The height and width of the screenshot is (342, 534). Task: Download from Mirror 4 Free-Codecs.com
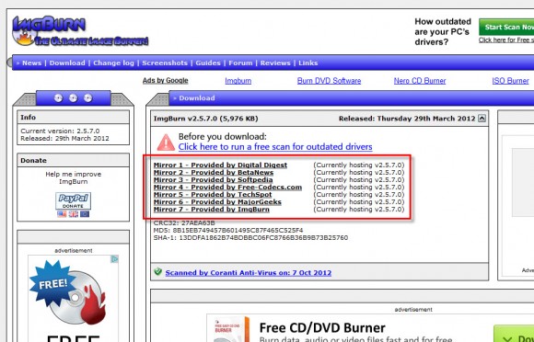pos(227,188)
